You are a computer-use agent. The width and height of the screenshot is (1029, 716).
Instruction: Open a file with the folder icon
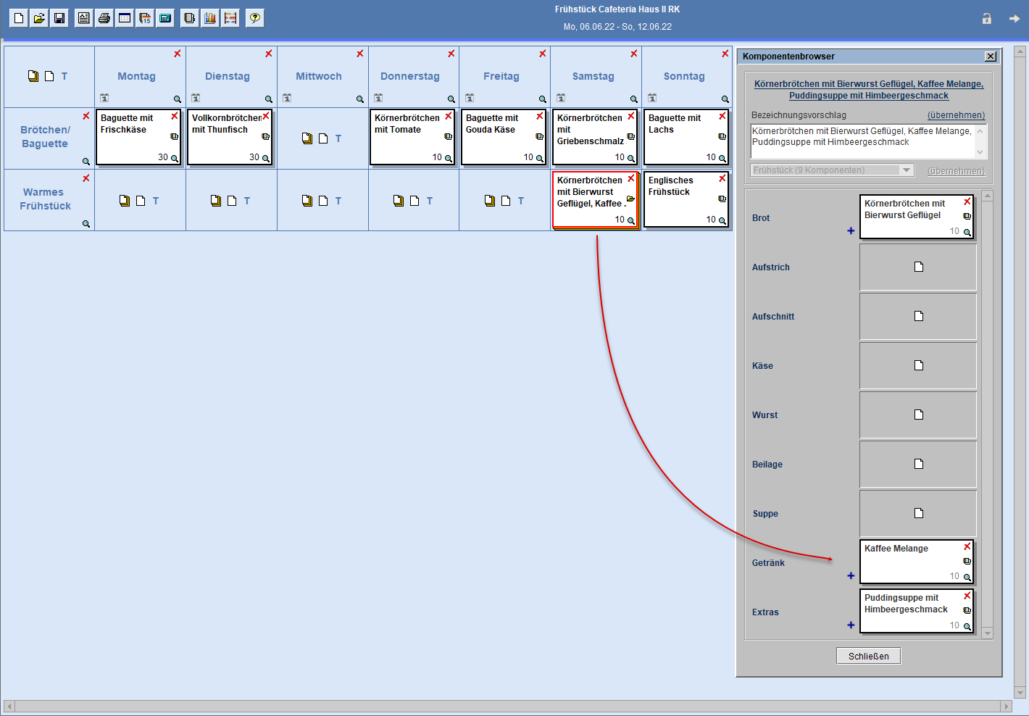click(39, 18)
